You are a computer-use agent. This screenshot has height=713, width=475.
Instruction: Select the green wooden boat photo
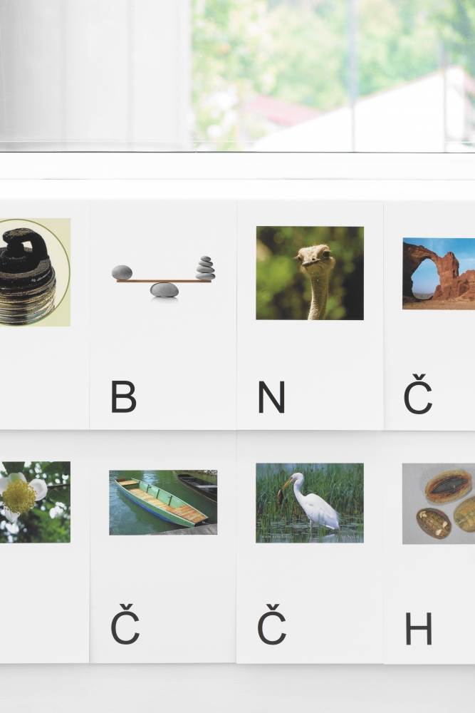click(x=163, y=503)
